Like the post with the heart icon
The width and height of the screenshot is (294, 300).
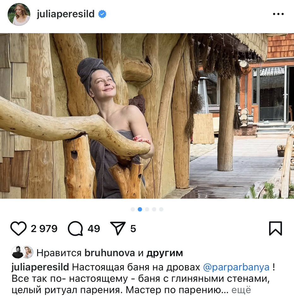pos(18,228)
